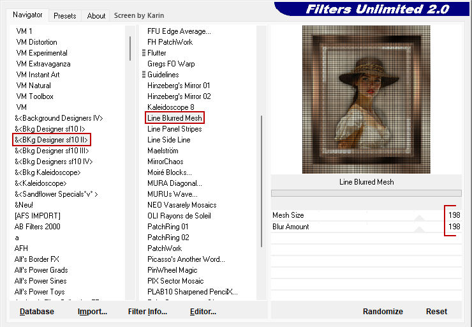Click the icon beside the Flutter filter
Viewport: 472px width, 327px height.
pos(144,53)
